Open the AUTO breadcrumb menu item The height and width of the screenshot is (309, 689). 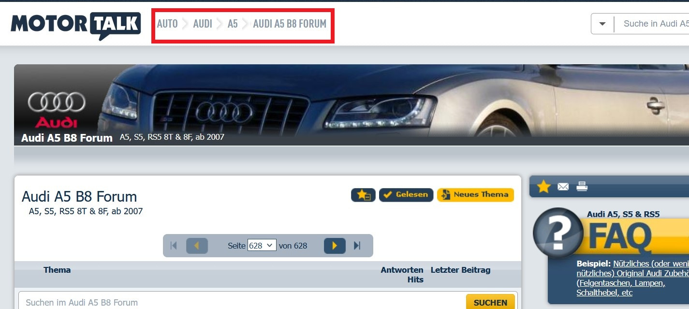click(x=167, y=23)
